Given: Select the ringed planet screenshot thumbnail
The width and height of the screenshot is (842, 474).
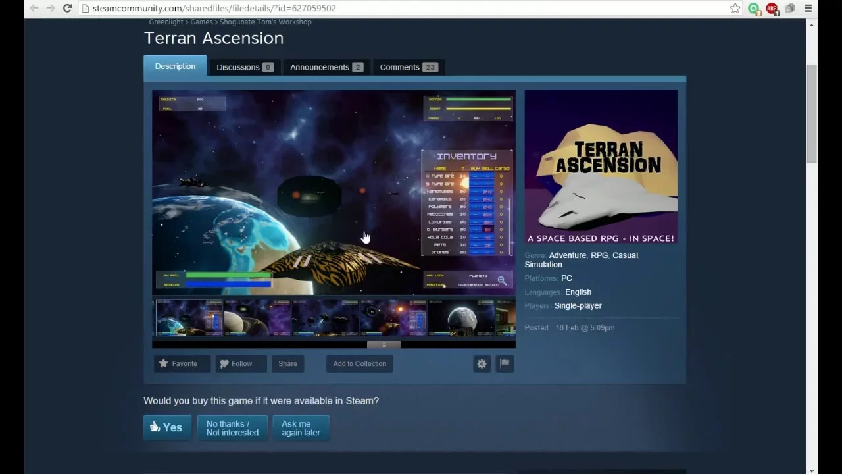Looking at the screenshot, I should (257, 318).
